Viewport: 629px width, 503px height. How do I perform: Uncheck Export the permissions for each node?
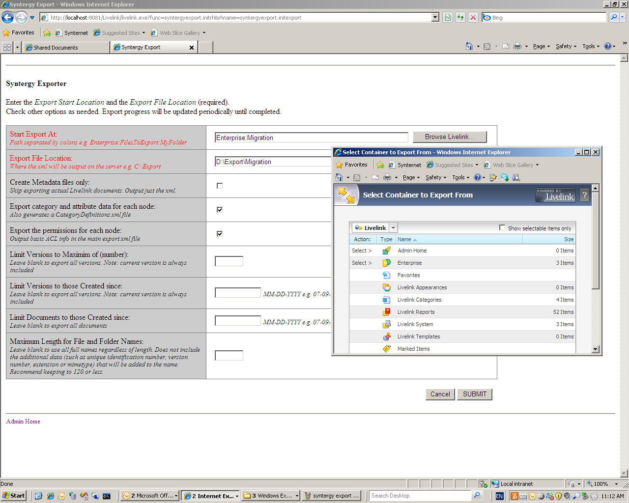[220, 234]
